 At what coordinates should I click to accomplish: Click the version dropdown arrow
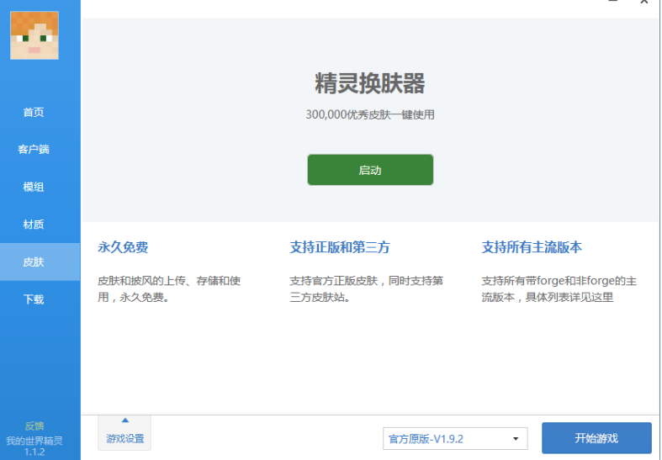point(515,439)
